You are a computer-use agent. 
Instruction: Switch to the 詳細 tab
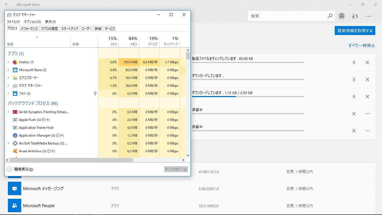click(x=98, y=29)
